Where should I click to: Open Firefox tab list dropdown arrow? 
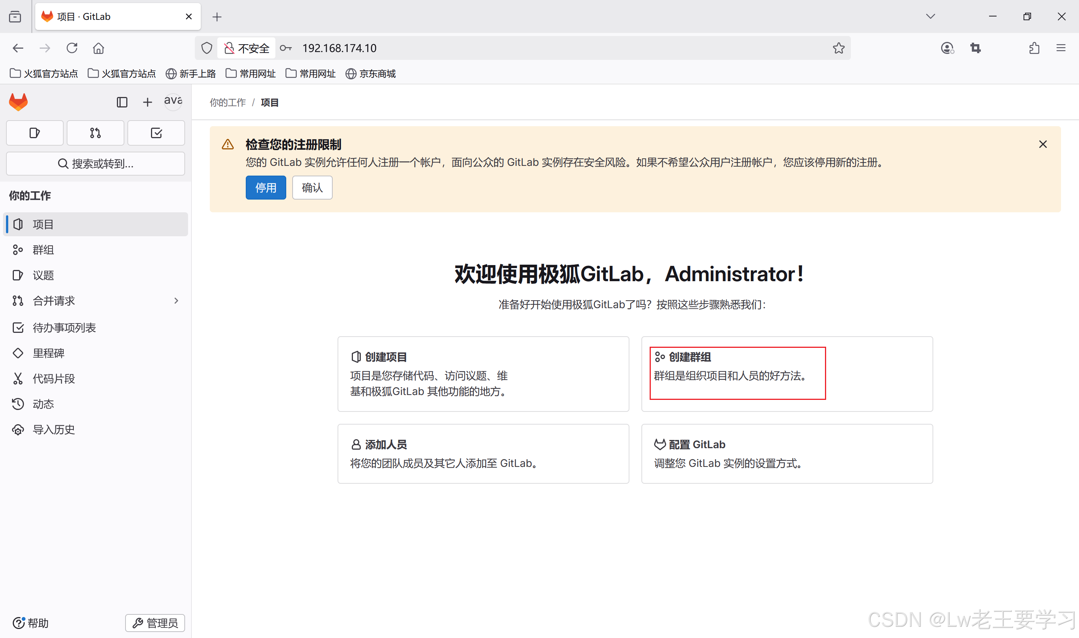point(930,17)
